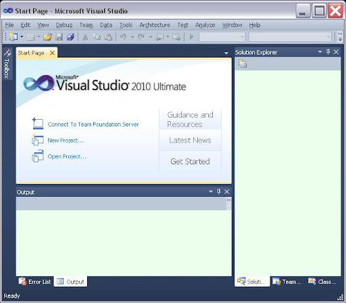Switch to the Class View tab
This screenshot has height=303, width=346.
coord(322,281)
